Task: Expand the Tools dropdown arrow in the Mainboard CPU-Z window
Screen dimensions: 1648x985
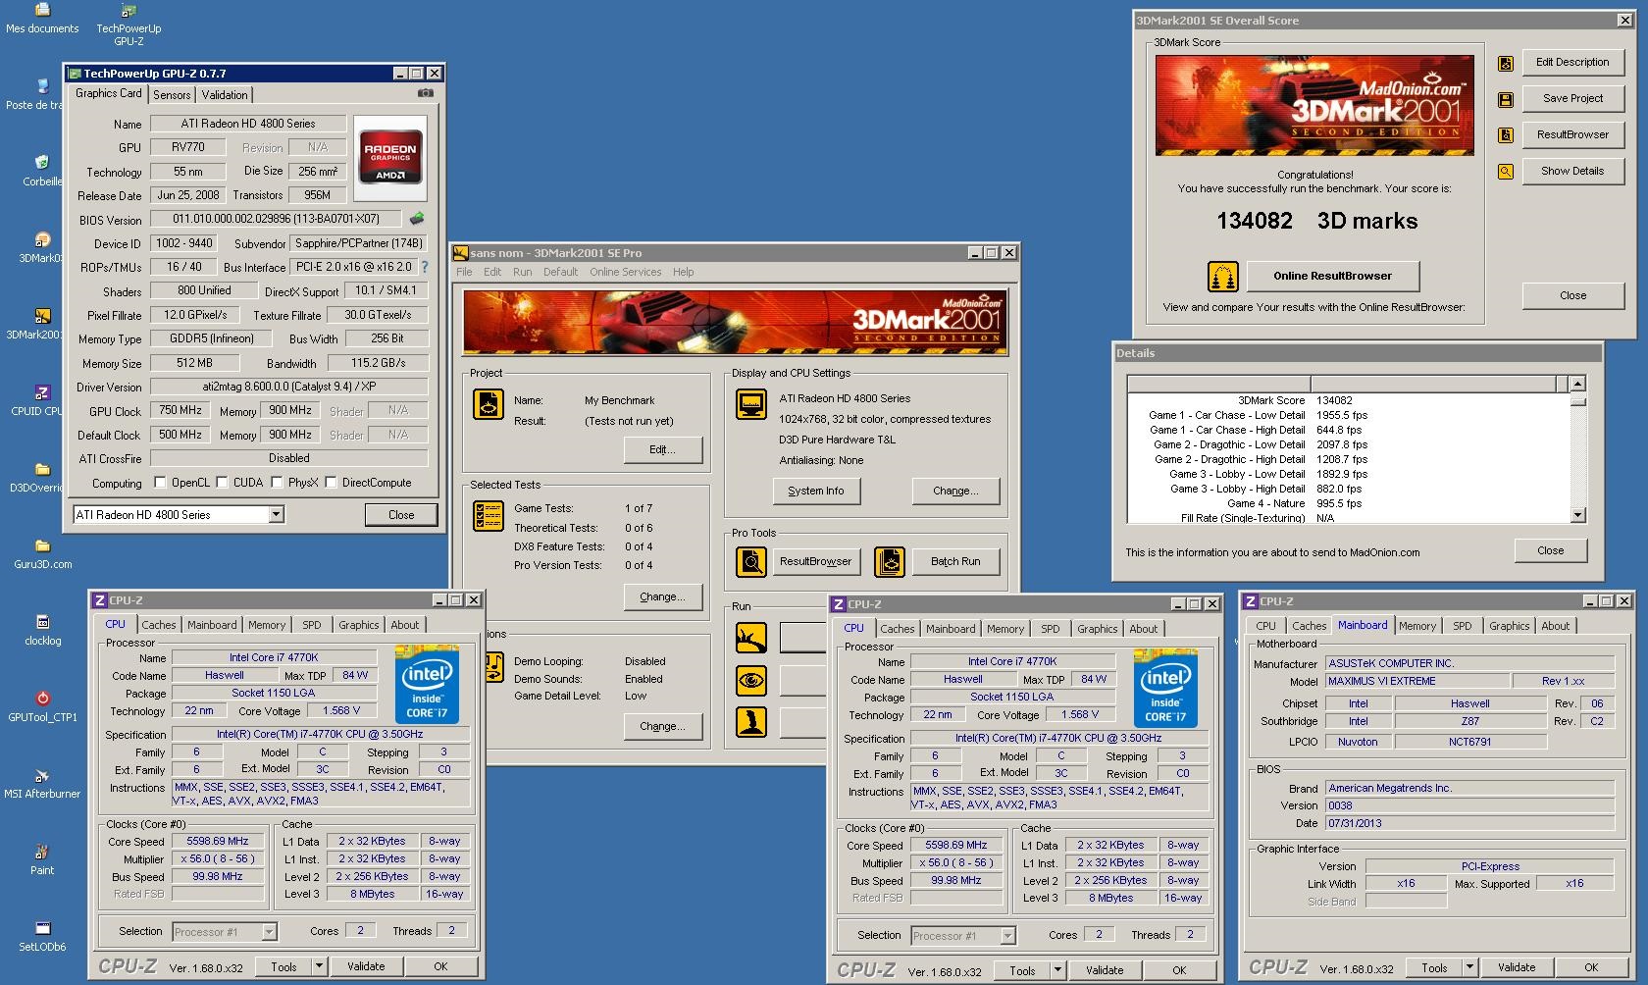Action: tap(1469, 967)
